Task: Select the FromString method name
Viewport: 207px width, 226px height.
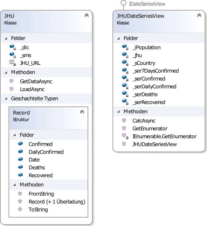Action: pyautogui.click(x=41, y=194)
